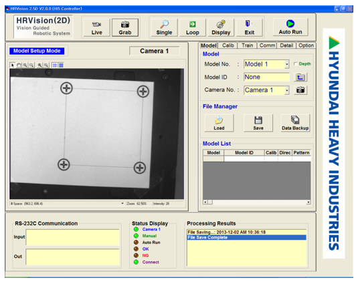The height and width of the screenshot is (282, 358).
Task: Click the folder-up icon beside Model ID
Action: click(x=300, y=77)
